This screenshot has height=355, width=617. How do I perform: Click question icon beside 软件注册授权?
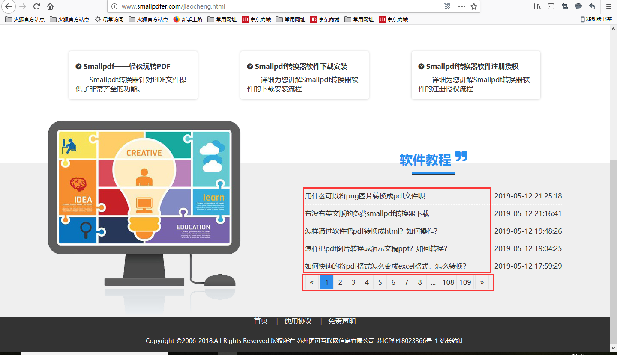[421, 67]
